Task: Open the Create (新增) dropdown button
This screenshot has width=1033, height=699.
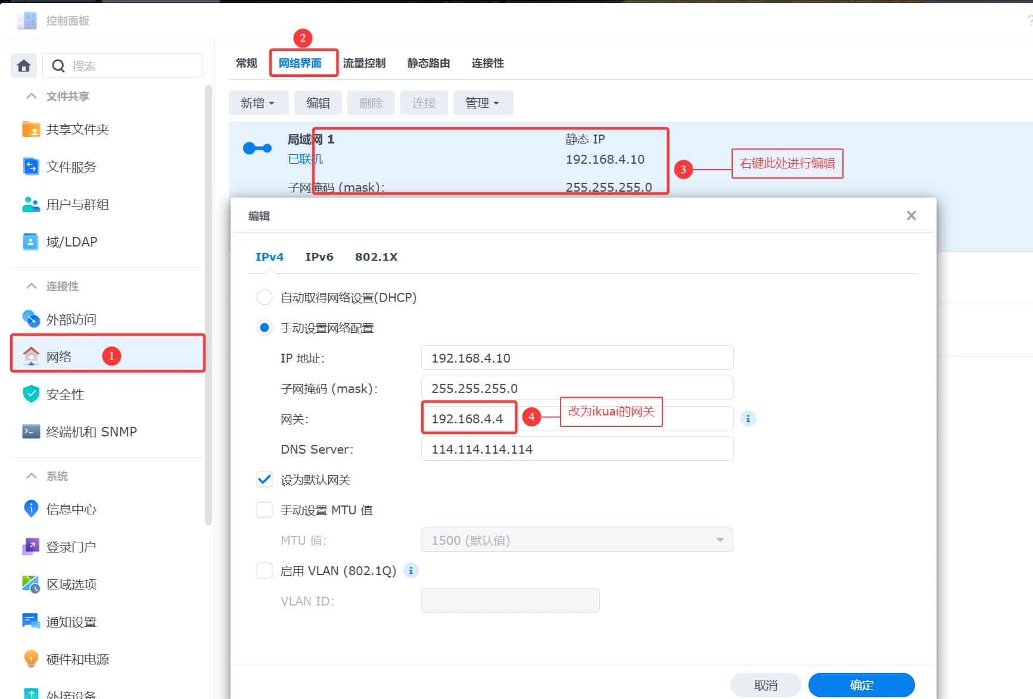Action: click(258, 103)
